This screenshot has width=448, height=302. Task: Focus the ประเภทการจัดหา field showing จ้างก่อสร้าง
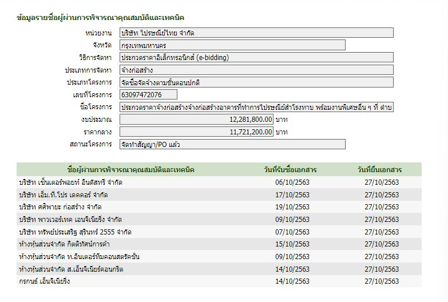(x=256, y=70)
